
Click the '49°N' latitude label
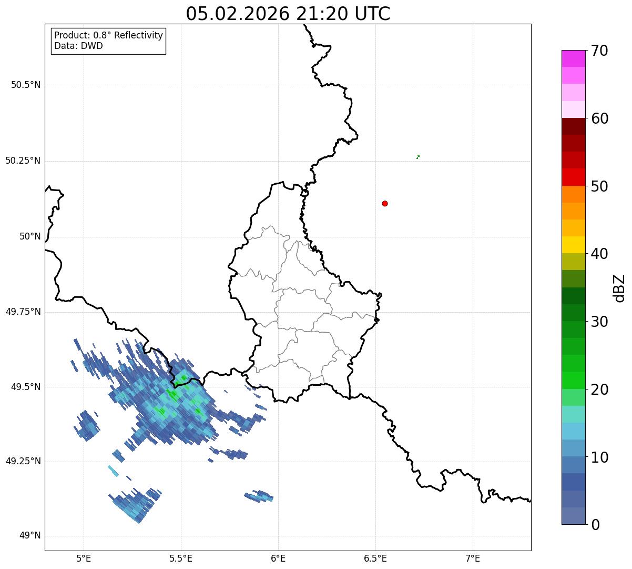[30, 536]
